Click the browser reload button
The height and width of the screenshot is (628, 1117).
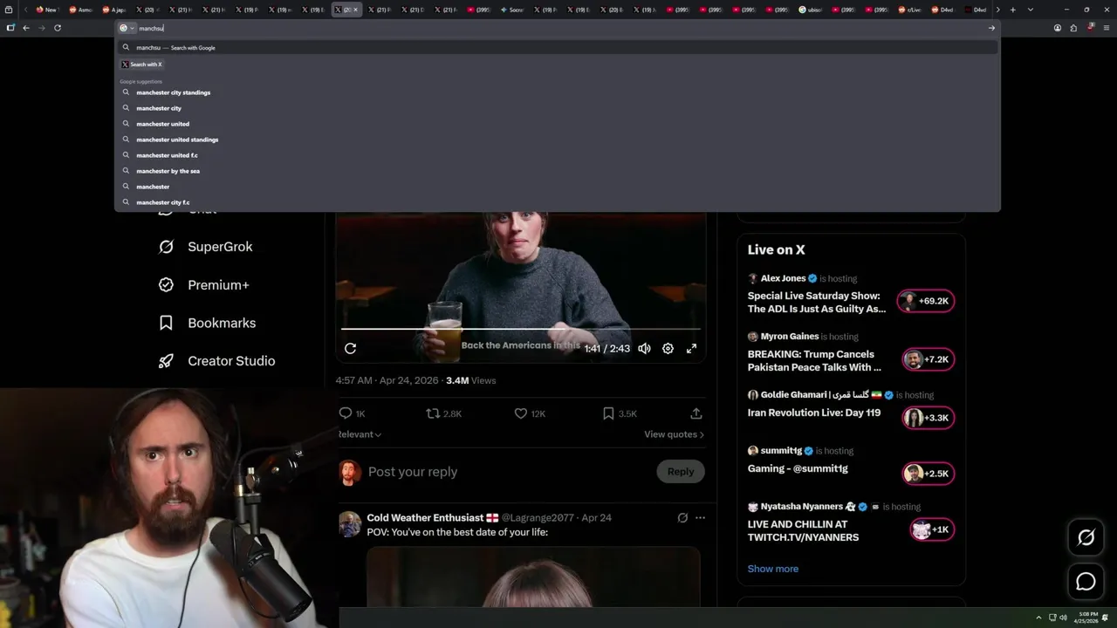coord(58,28)
